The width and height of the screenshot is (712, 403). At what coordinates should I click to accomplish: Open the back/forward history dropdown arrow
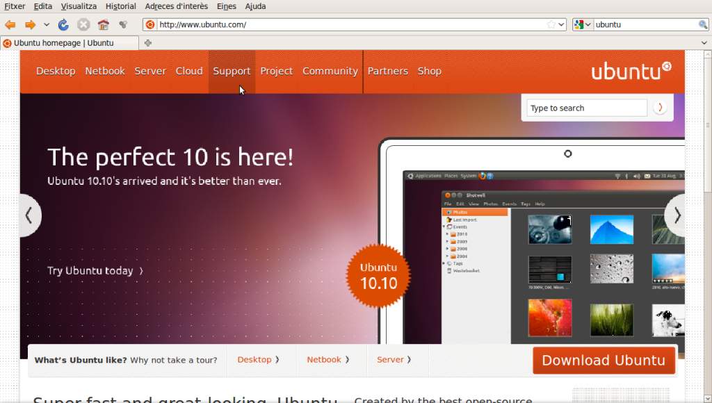tap(47, 25)
